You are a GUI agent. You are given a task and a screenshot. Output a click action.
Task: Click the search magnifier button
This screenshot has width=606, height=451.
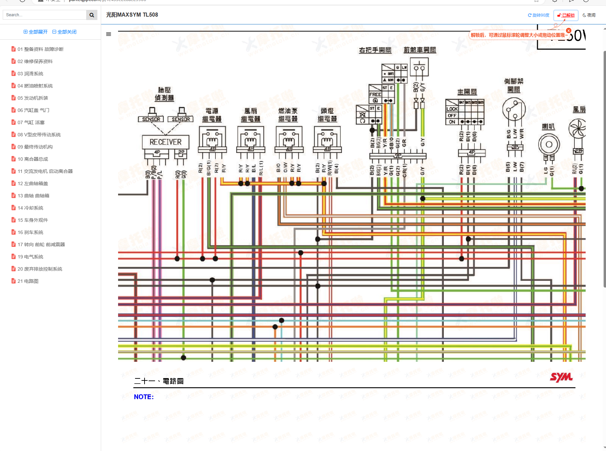92,15
